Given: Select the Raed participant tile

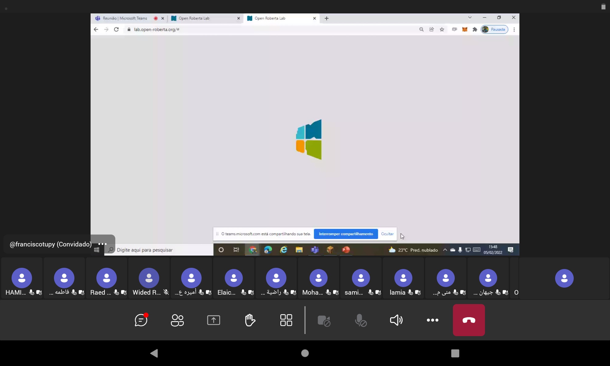Looking at the screenshot, I should [x=106, y=278].
